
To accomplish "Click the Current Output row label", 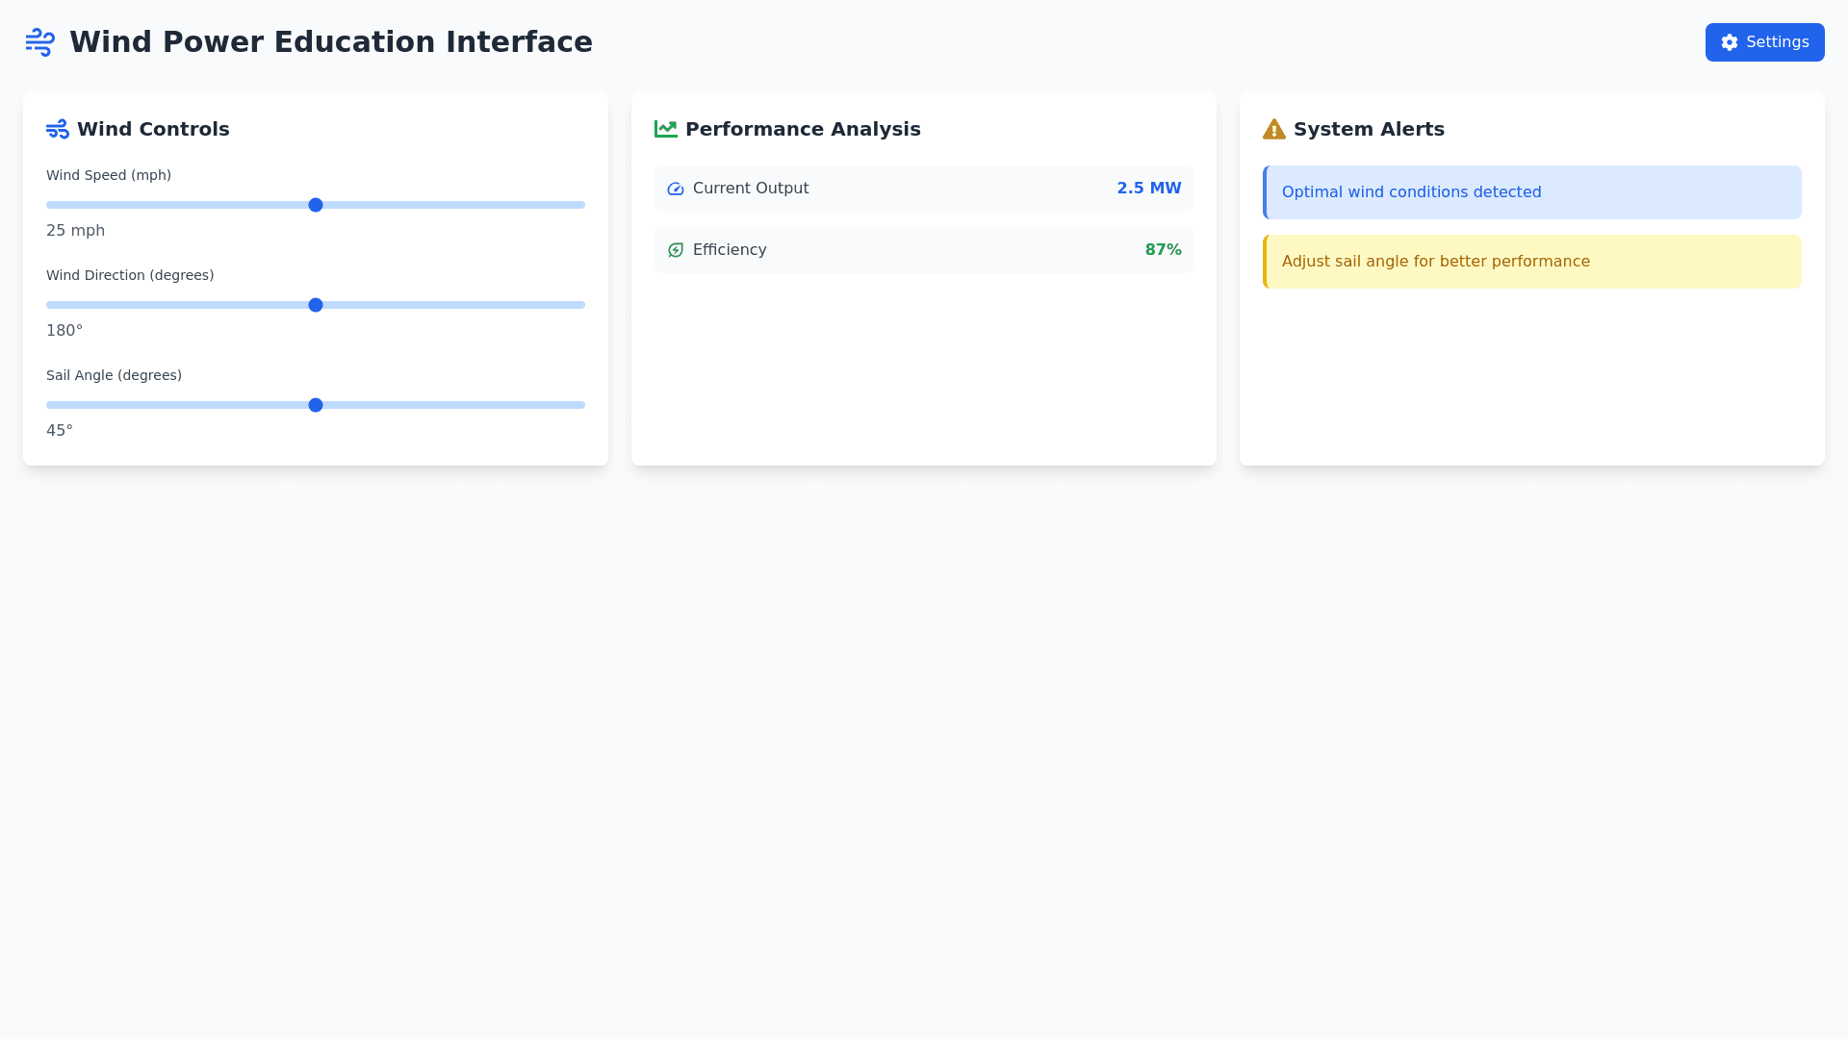I will 751,189.
